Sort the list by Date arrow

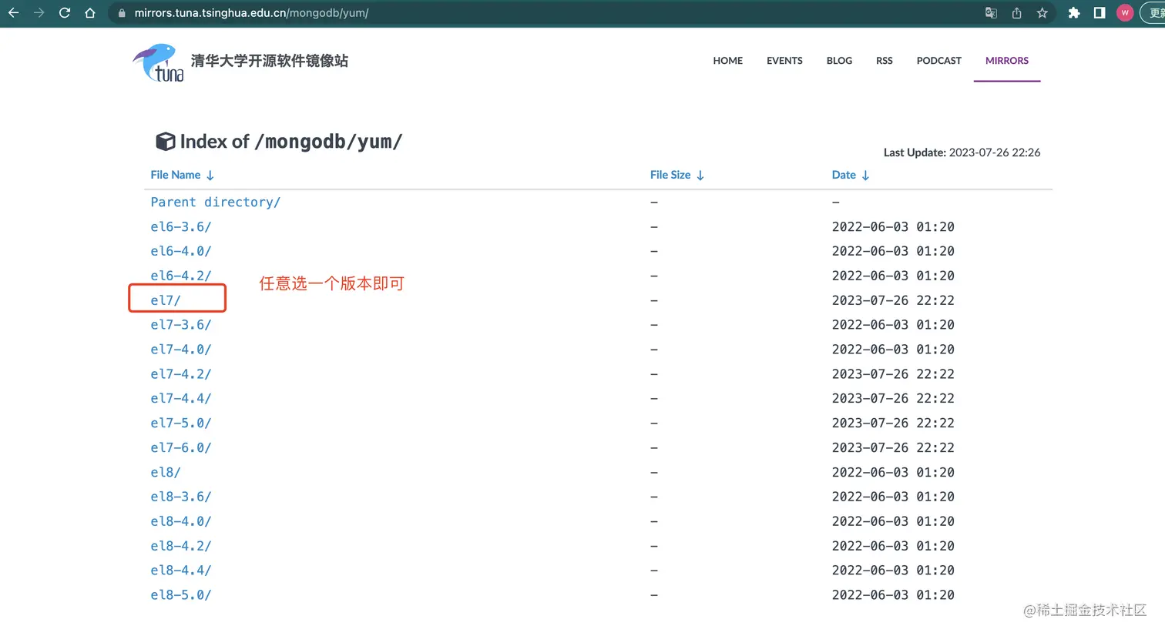[865, 176]
